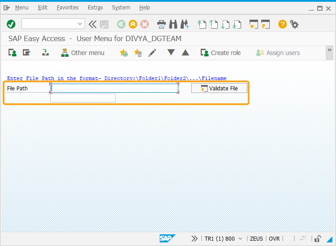The height and width of the screenshot is (246, 336).
Task: Click Delete Favorites star icon
Action: click(138, 53)
